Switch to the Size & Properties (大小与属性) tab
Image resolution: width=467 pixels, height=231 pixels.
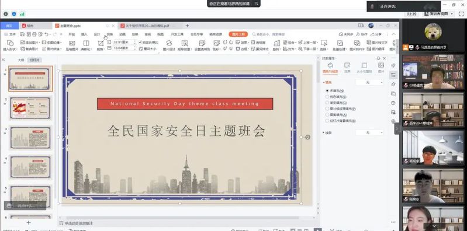click(x=364, y=68)
